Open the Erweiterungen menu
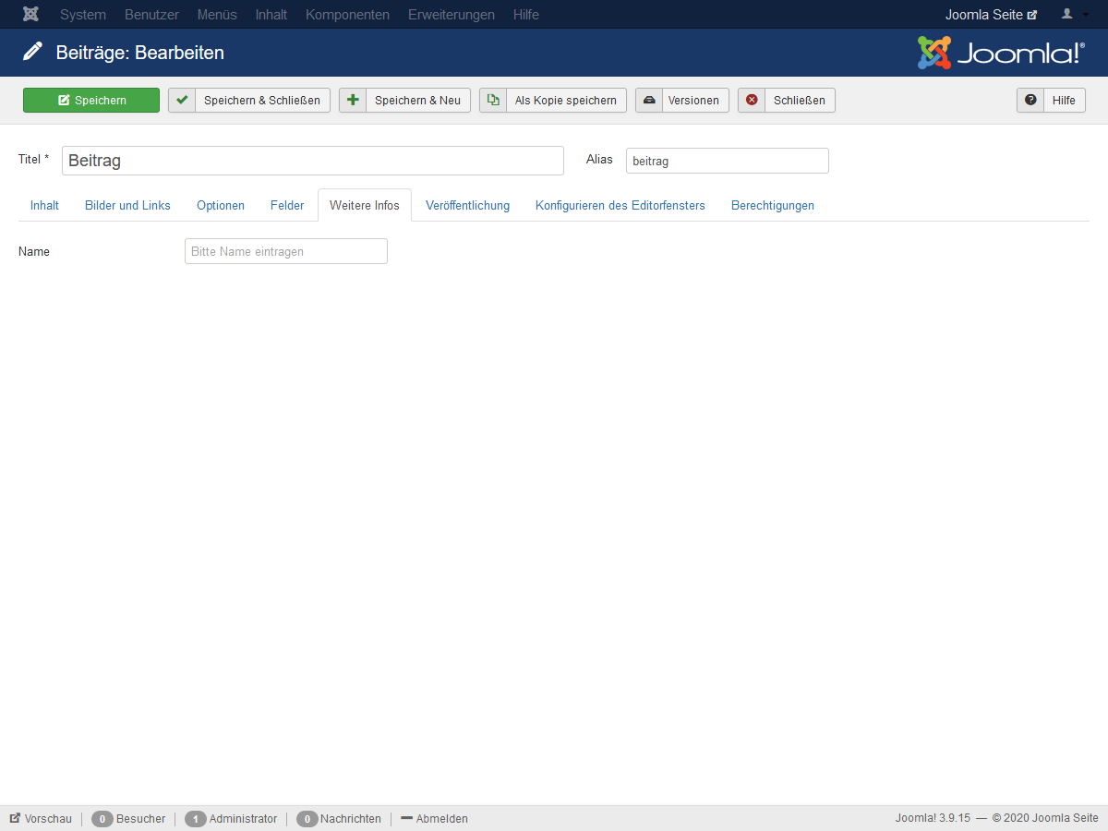Image resolution: width=1108 pixels, height=831 pixels. (x=452, y=15)
